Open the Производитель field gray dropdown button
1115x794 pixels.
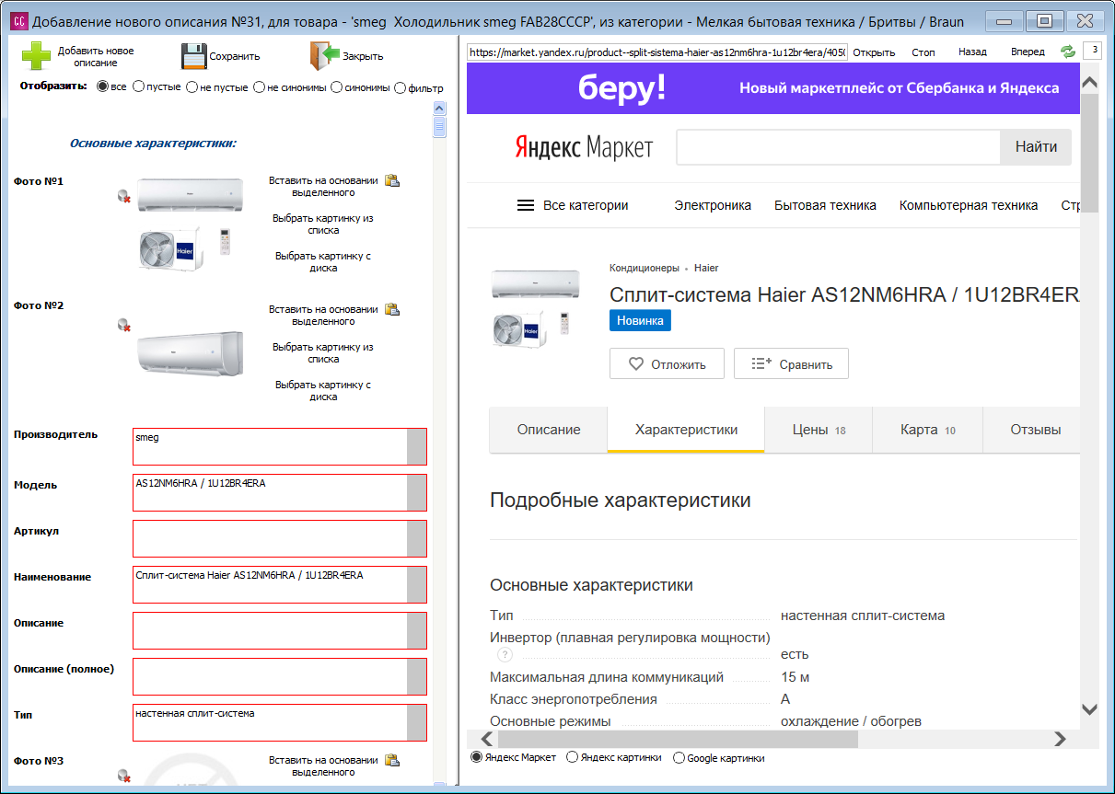[416, 446]
